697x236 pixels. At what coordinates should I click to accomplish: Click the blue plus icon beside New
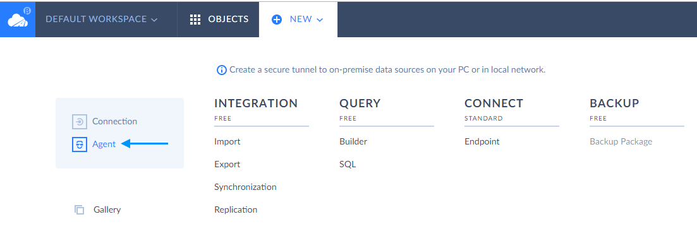[277, 20]
